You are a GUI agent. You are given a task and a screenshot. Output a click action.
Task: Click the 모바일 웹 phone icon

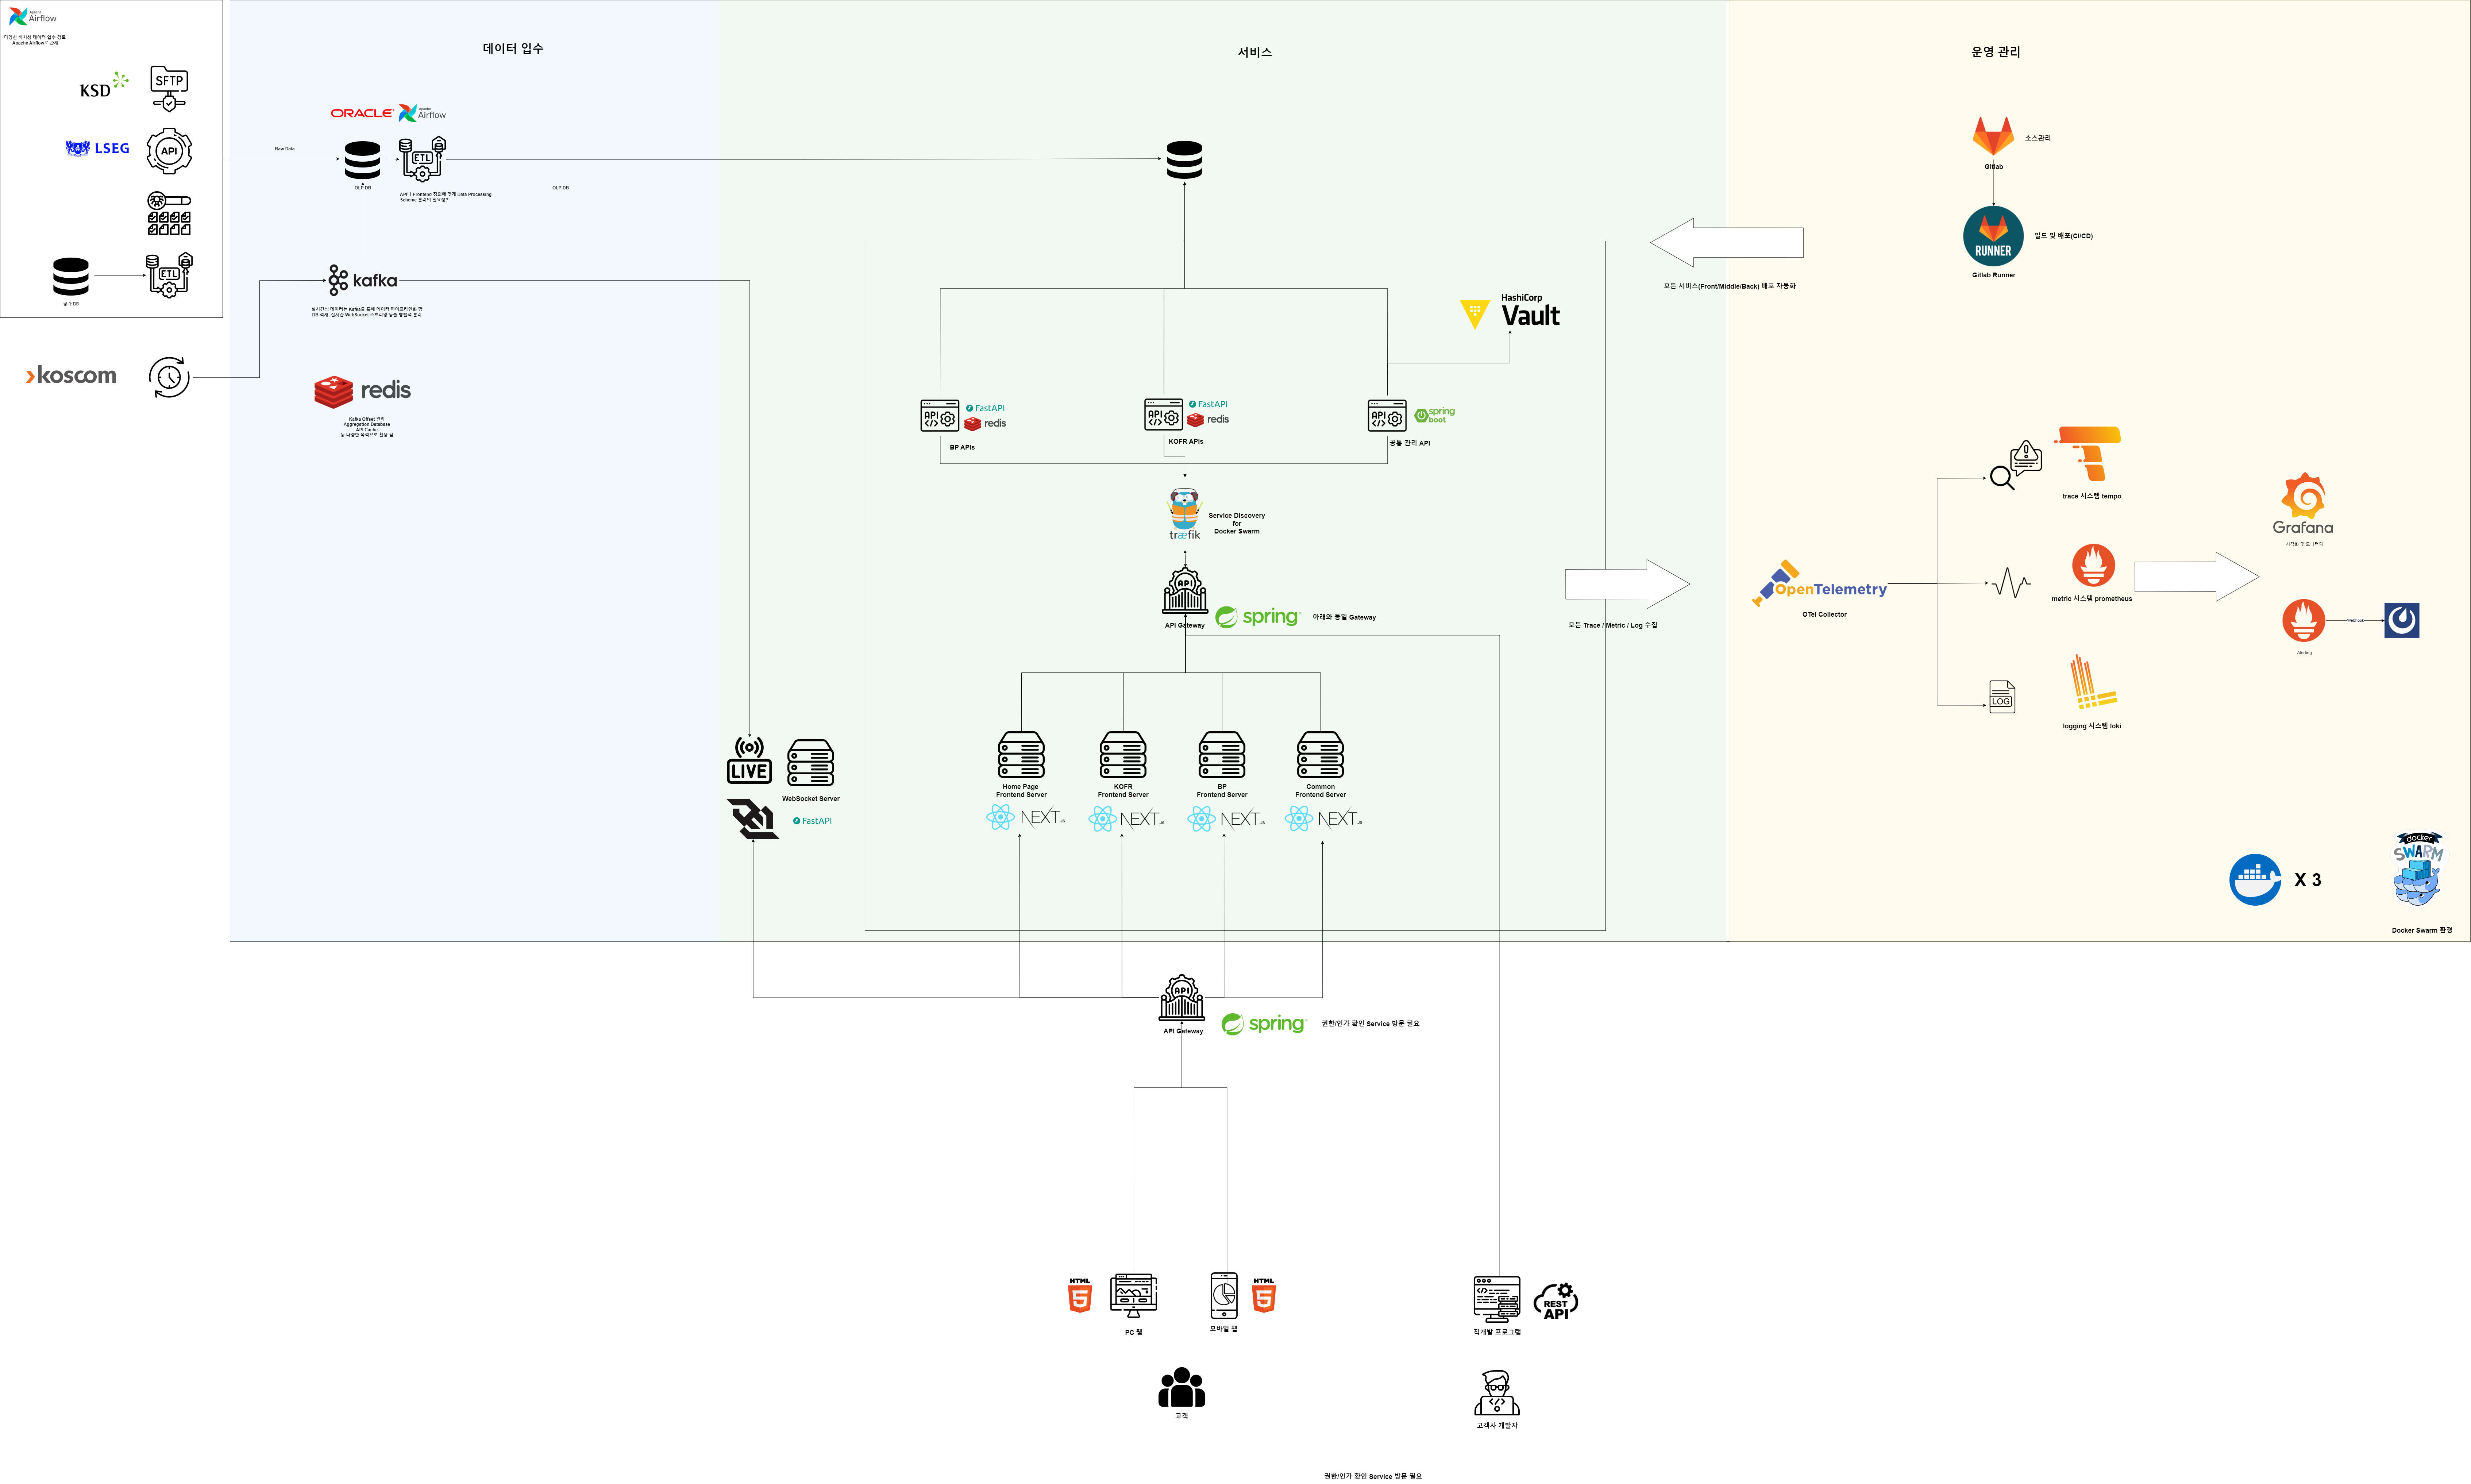tap(1224, 1296)
